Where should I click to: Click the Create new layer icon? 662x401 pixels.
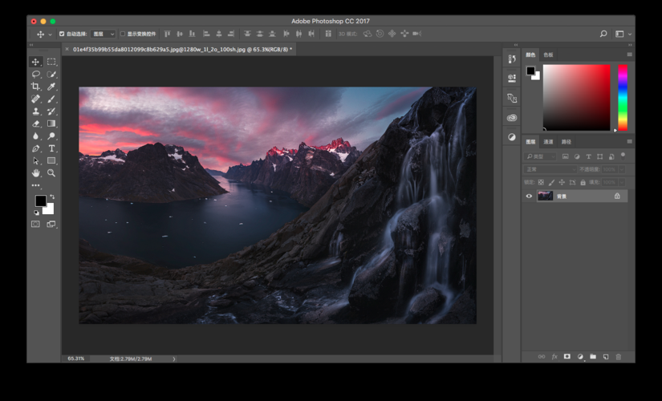606,357
